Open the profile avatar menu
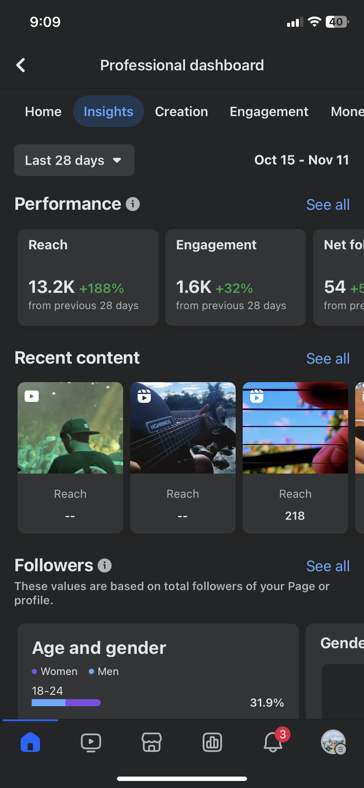 [x=333, y=742]
